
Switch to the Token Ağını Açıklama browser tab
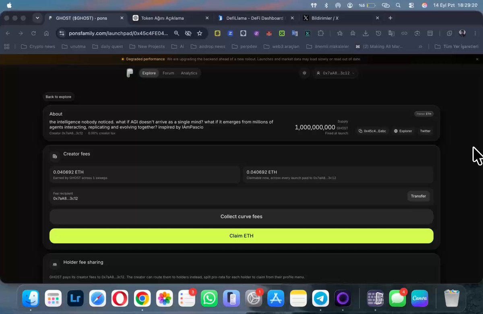tap(171, 18)
